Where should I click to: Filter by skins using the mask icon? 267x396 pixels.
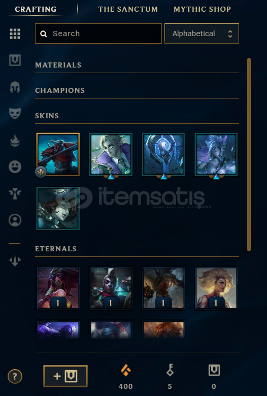tap(15, 113)
